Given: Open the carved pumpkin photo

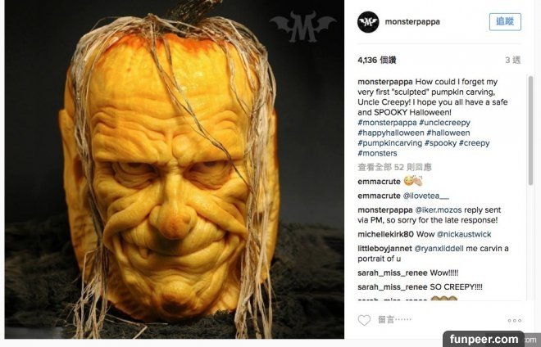Looking at the screenshot, I should [175, 169].
